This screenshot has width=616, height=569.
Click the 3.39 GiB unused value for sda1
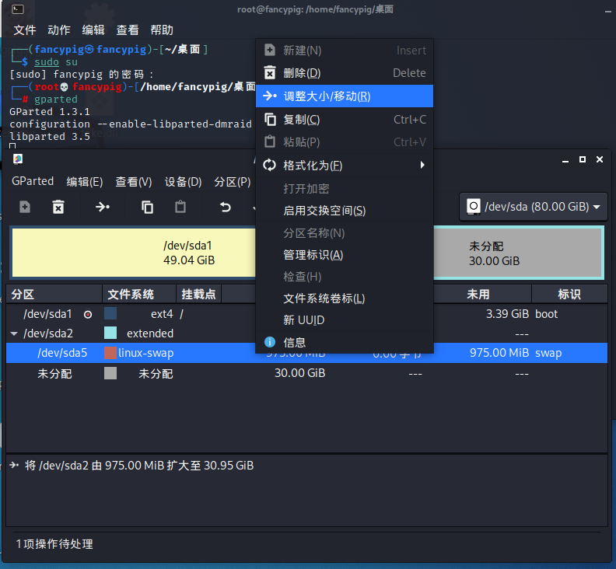(x=507, y=314)
